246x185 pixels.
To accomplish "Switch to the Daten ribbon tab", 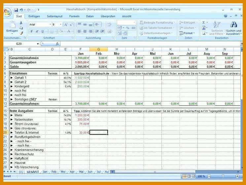I will pos(90,16).
